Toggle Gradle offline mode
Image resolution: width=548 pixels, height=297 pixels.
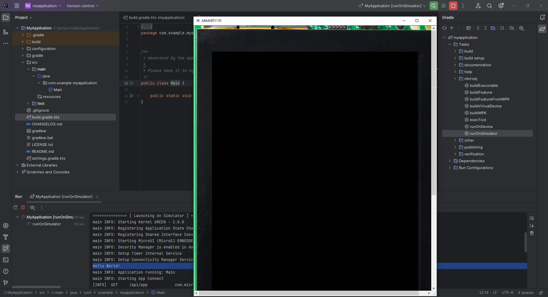coord(512,28)
